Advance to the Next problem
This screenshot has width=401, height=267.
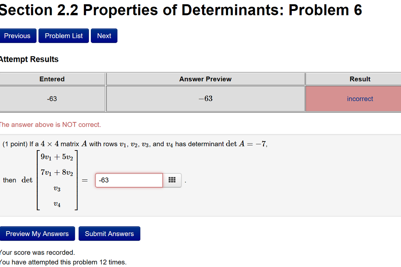pyautogui.click(x=104, y=36)
